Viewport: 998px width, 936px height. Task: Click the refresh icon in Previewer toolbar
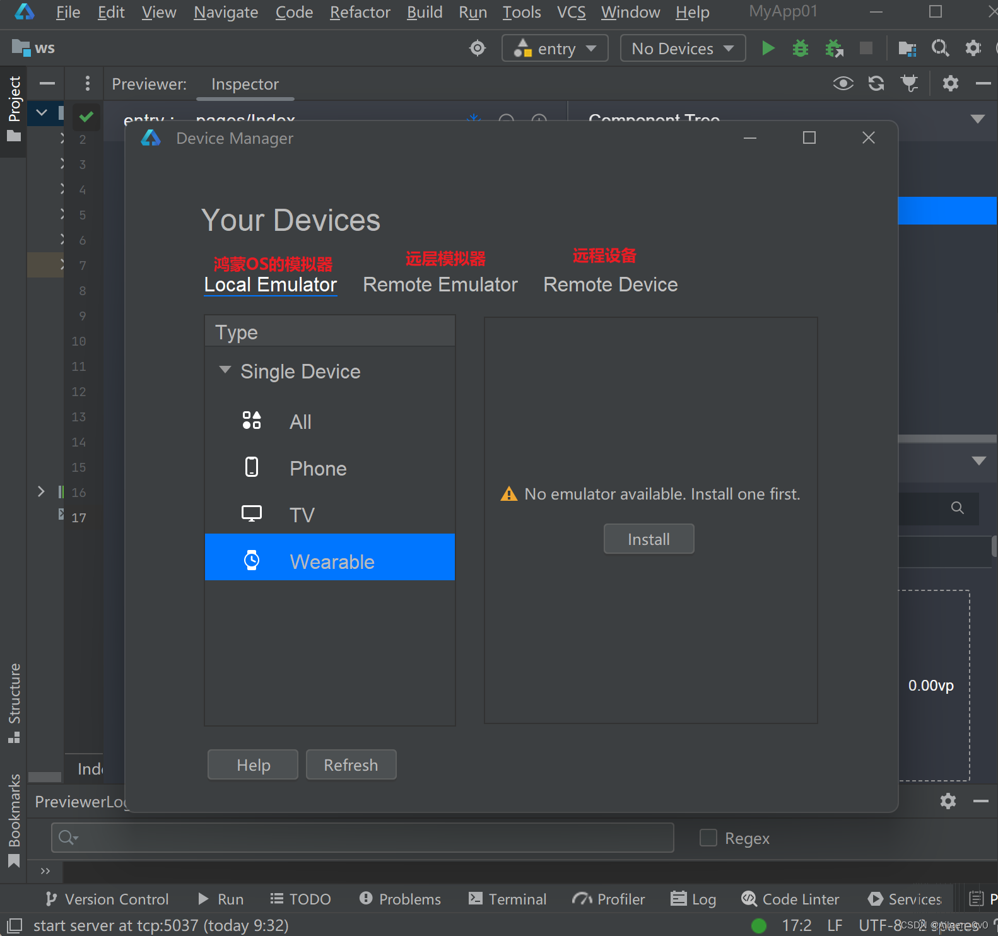click(876, 83)
